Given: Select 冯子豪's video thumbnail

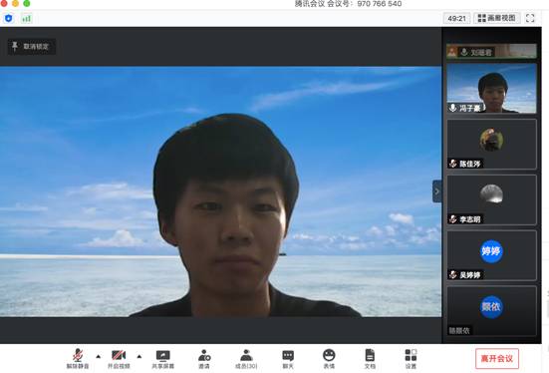Looking at the screenshot, I should click(x=491, y=88).
